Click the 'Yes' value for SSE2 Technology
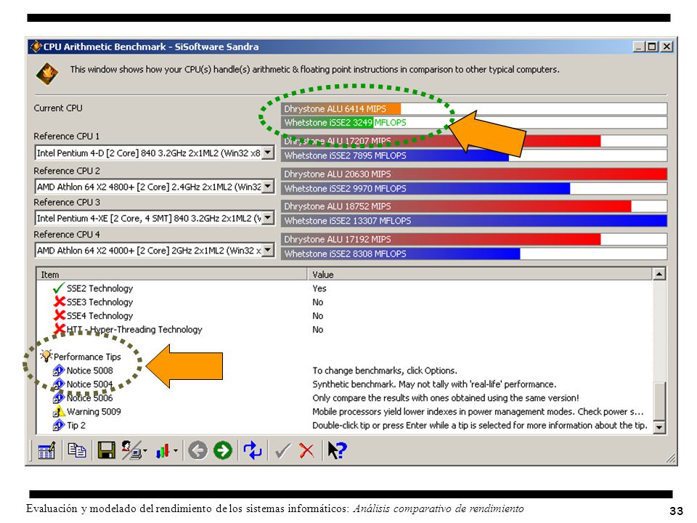The height and width of the screenshot is (523, 697). click(x=319, y=288)
